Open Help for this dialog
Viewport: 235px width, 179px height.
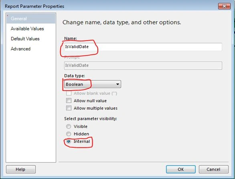click(21, 169)
